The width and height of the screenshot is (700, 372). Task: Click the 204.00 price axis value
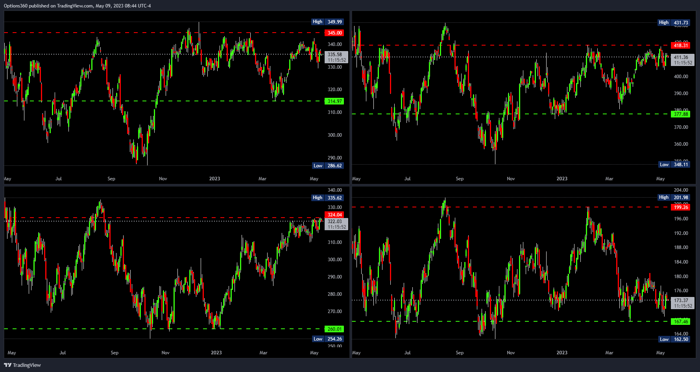681,190
